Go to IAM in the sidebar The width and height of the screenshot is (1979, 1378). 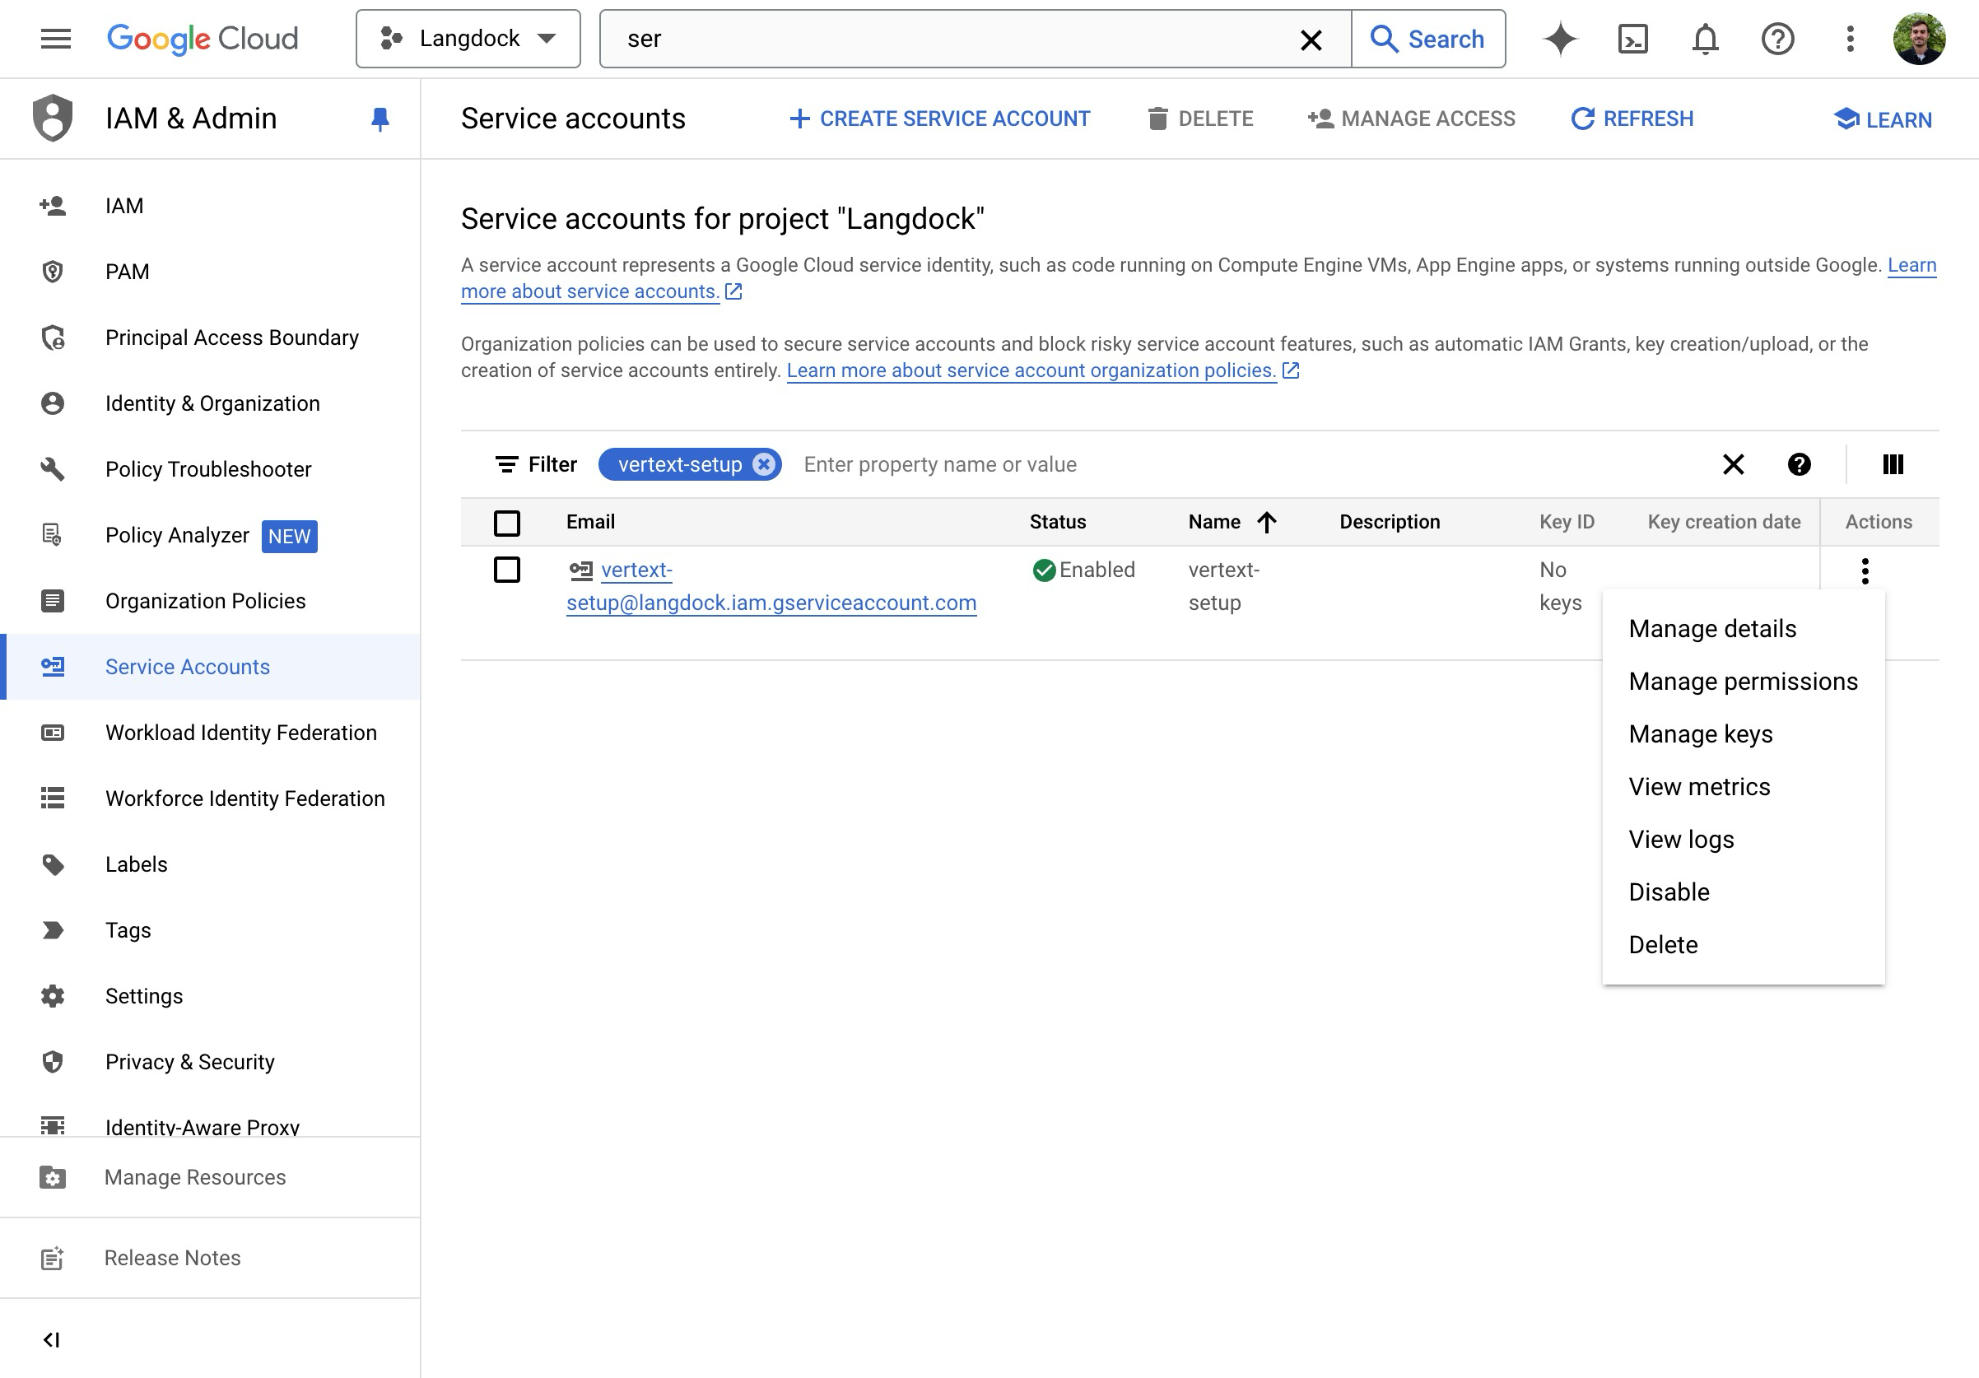[210, 206]
